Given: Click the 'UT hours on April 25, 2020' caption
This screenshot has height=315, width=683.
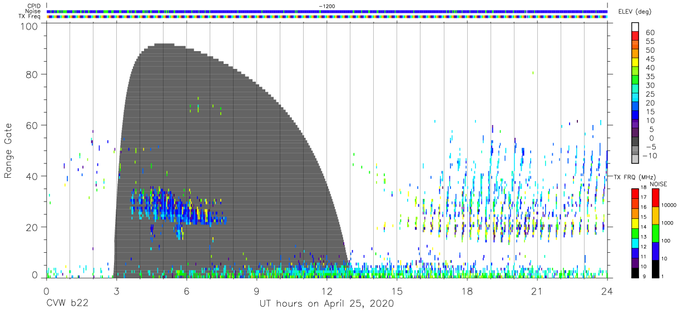Looking at the screenshot, I should coord(326,304).
